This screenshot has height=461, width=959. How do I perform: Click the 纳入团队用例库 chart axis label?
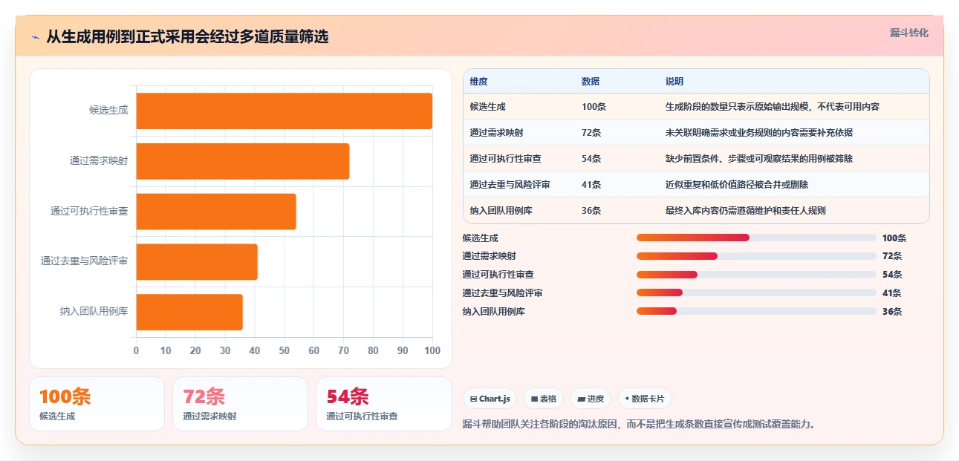(x=94, y=312)
